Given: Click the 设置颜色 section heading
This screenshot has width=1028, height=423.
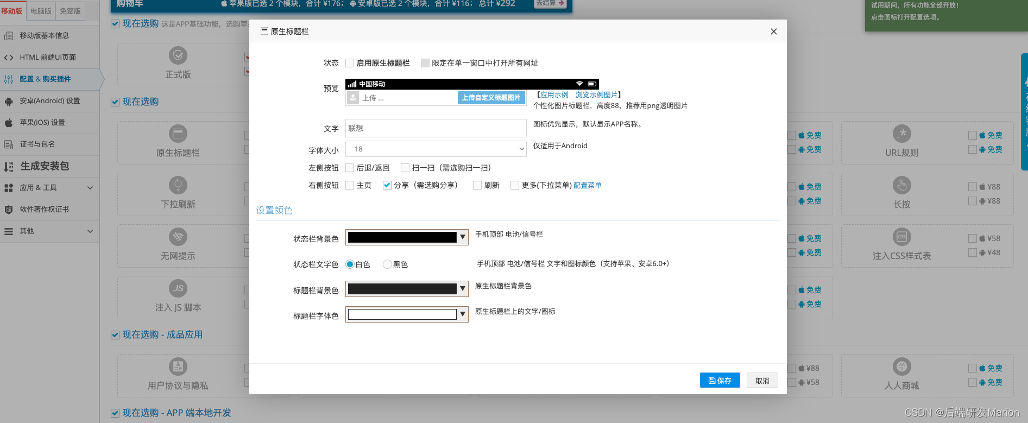Looking at the screenshot, I should [274, 210].
